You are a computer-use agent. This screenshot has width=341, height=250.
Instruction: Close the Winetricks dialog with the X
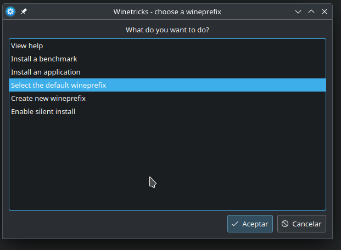click(x=325, y=11)
